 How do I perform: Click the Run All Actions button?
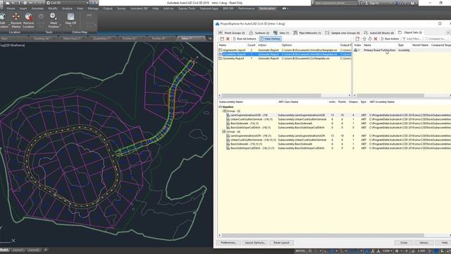245,39
